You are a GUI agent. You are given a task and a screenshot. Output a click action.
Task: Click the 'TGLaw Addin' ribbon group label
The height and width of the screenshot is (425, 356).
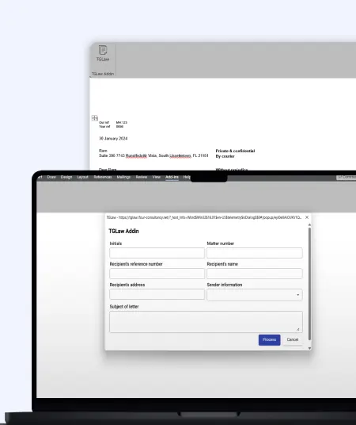pos(103,74)
